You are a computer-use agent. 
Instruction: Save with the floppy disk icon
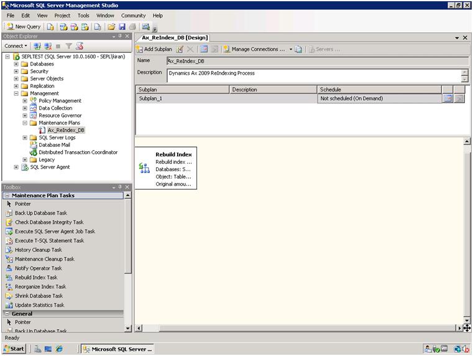tap(122, 27)
